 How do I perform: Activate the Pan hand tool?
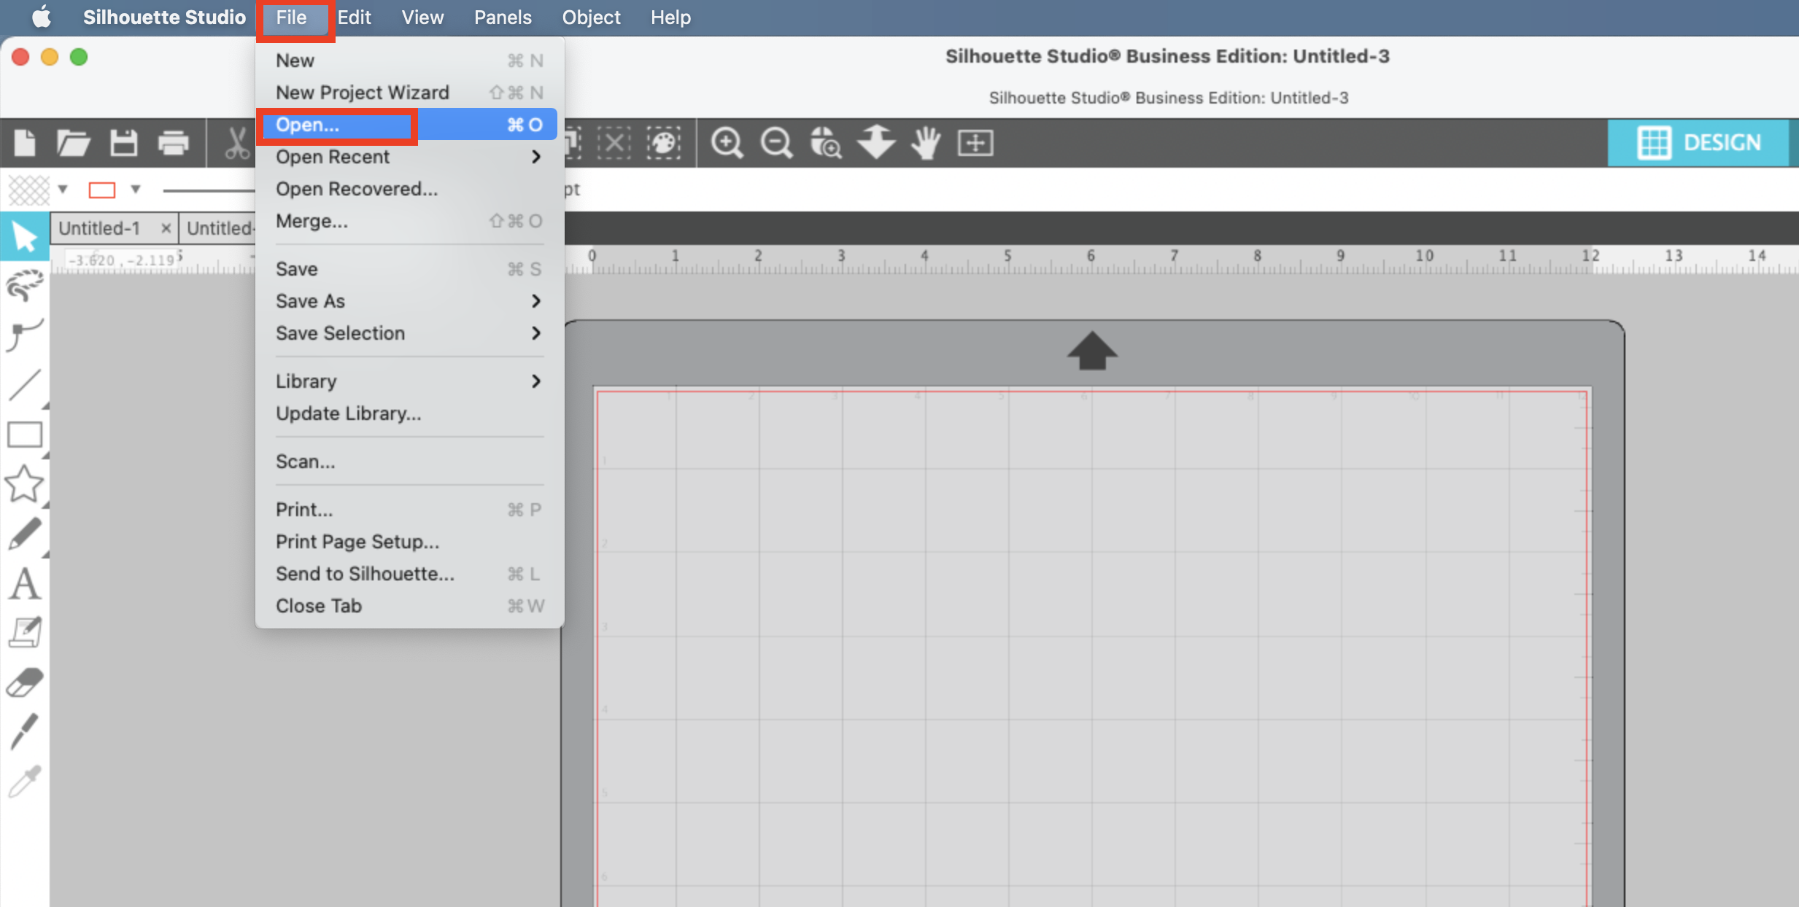pyautogui.click(x=926, y=143)
